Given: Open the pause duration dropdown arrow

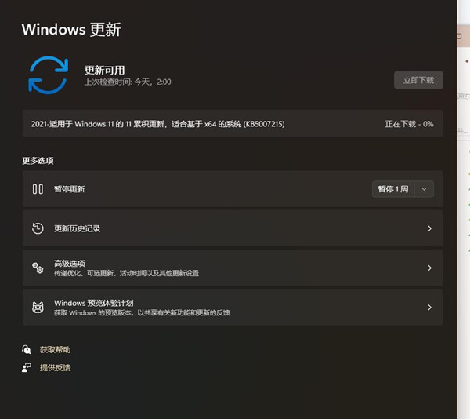Looking at the screenshot, I should tap(425, 189).
